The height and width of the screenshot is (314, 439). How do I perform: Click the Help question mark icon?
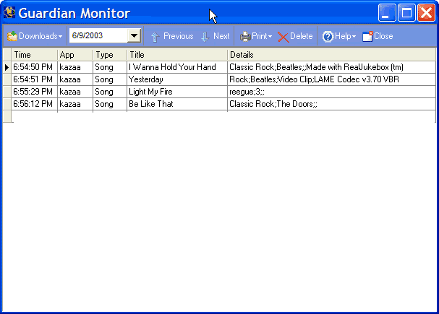point(328,37)
